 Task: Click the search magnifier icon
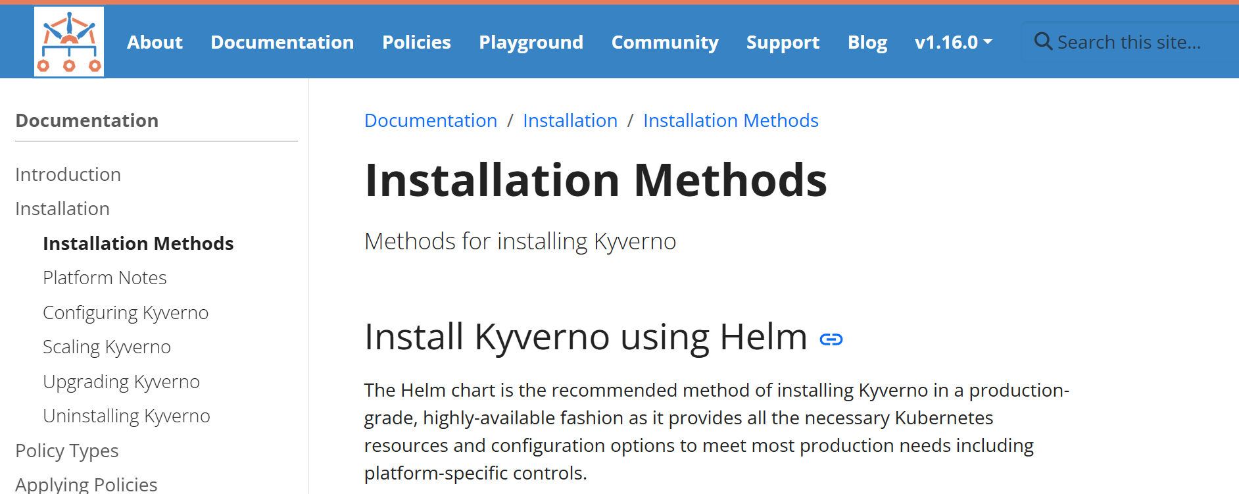tap(1043, 41)
